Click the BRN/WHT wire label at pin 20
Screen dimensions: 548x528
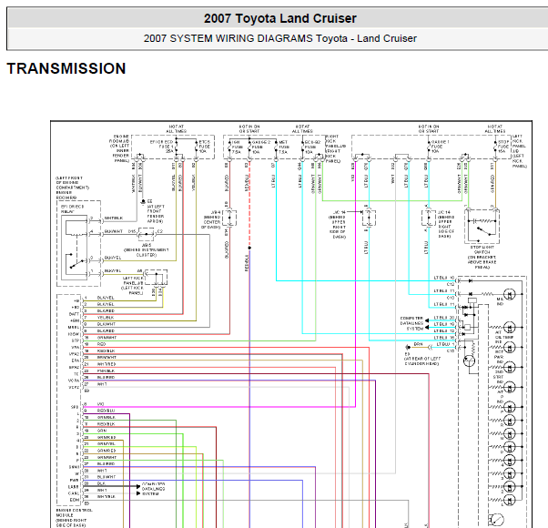pyautogui.click(x=107, y=358)
